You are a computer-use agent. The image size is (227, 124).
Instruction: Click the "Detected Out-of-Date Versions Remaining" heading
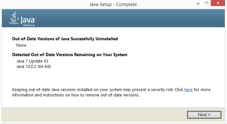[70, 55]
